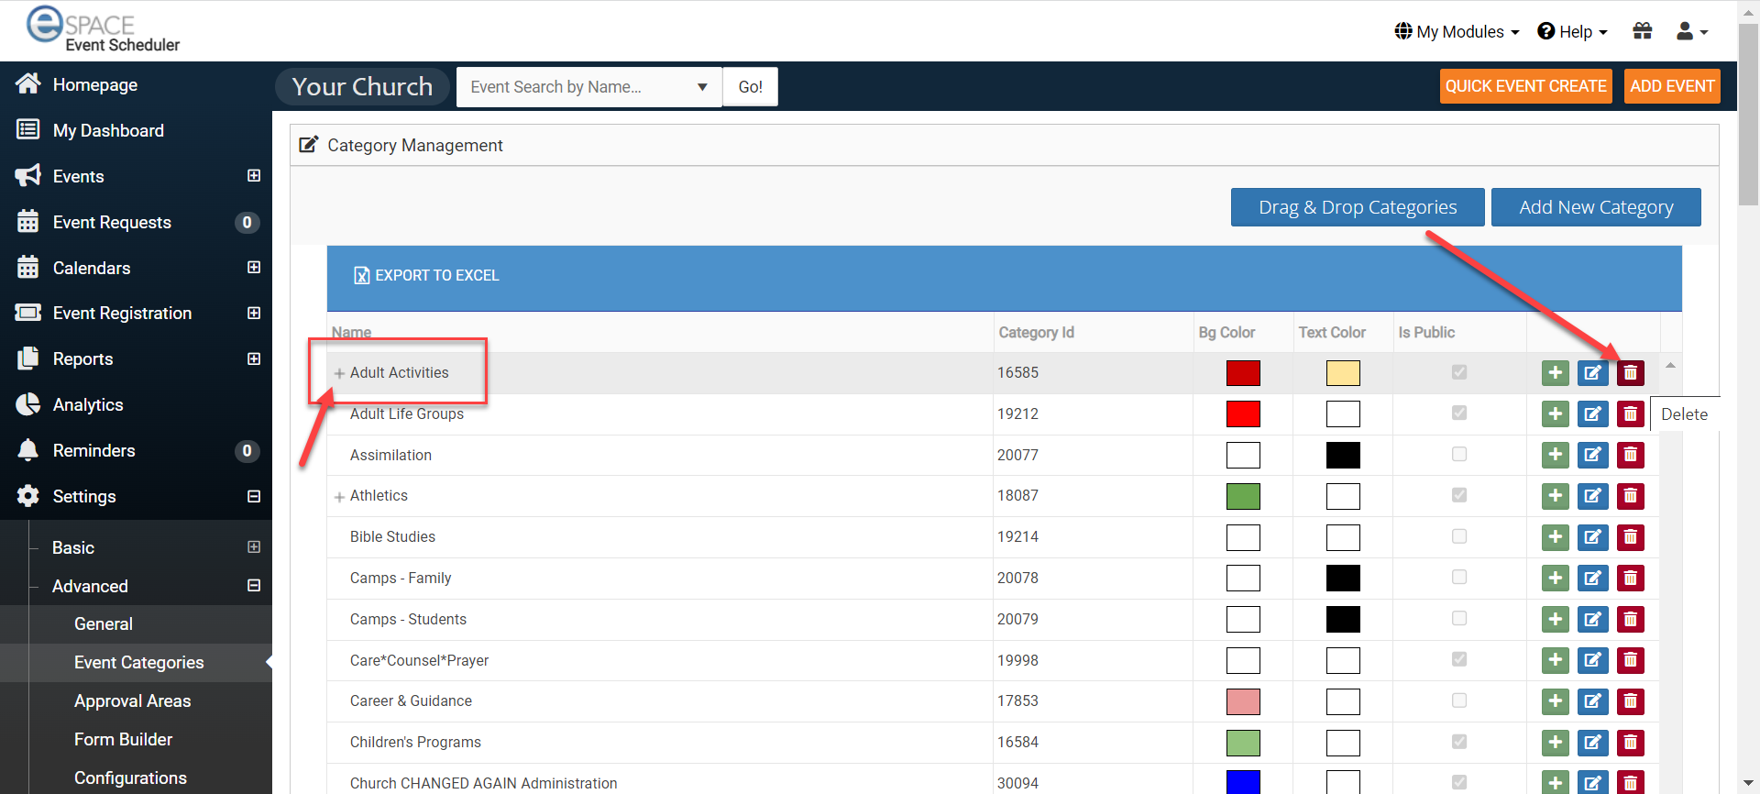This screenshot has height=794, width=1760.
Task: Toggle Is Public checkbox for Children's Programs
Action: coord(1459,742)
